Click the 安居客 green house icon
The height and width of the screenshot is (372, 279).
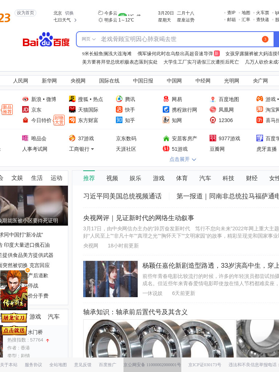tap(166, 138)
